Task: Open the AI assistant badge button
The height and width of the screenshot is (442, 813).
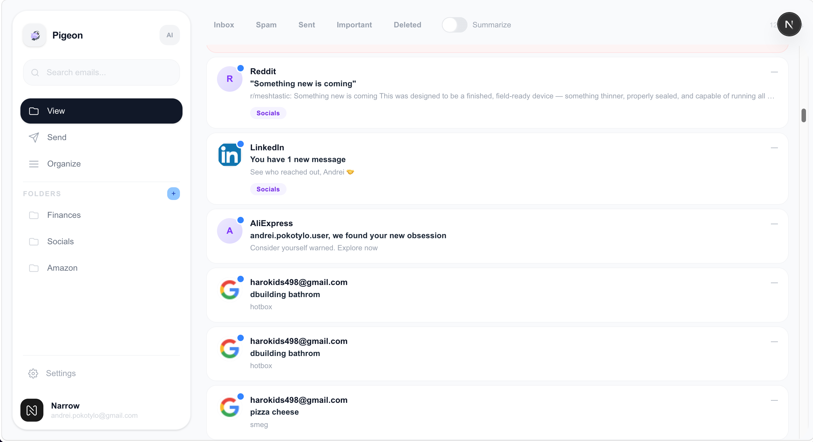Action: [x=169, y=35]
